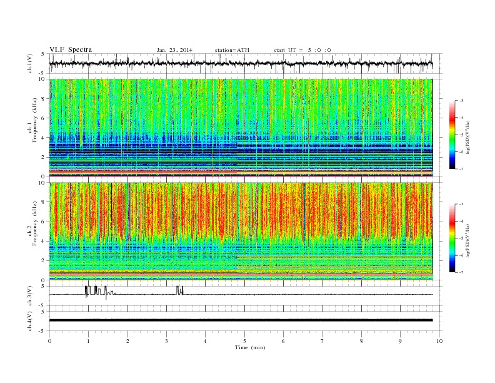Click the ch.4(V) axis label
Image resolution: width=495 pixels, height=383 pixels.
coord(30,321)
